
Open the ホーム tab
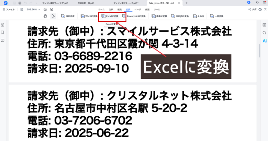pyautogui.click(x=101, y=10)
